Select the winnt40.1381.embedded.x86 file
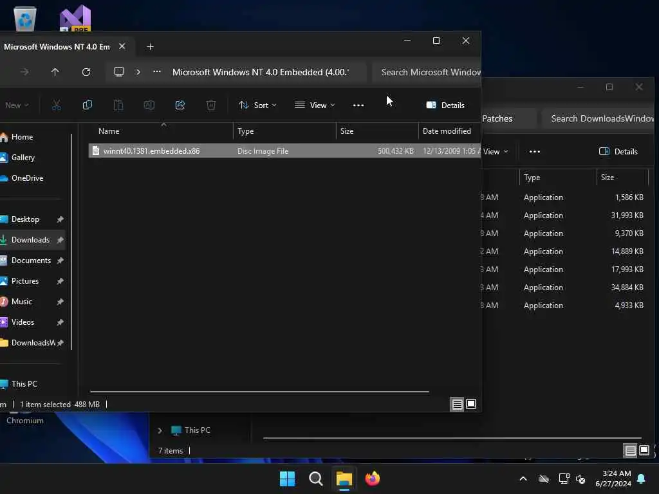The height and width of the screenshot is (494, 659). [x=284, y=151]
